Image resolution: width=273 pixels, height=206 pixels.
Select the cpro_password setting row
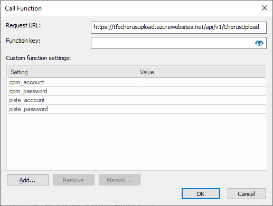click(137, 91)
